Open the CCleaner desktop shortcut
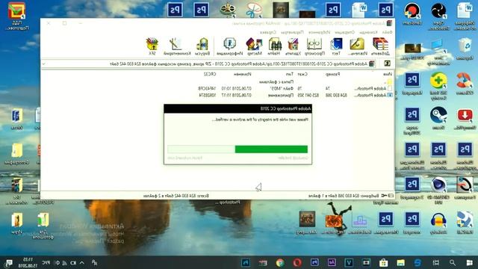Viewport: 478px width, 269px height. coord(465,84)
